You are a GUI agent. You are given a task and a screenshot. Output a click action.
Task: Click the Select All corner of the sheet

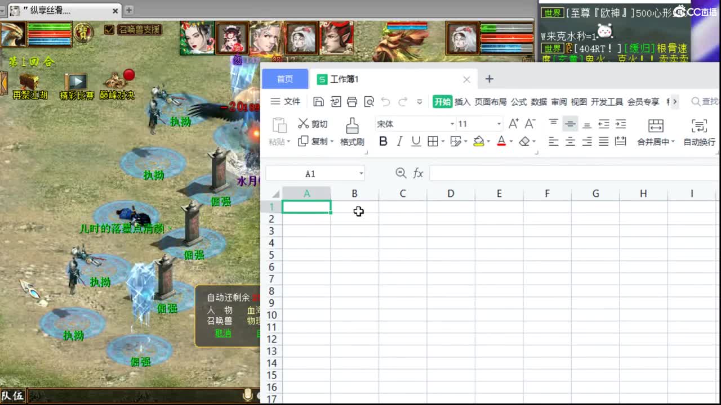[x=275, y=194]
